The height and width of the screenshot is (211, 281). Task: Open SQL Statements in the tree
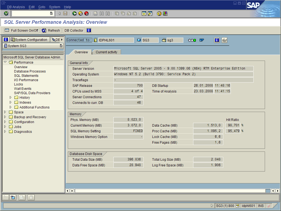[26, 75]
